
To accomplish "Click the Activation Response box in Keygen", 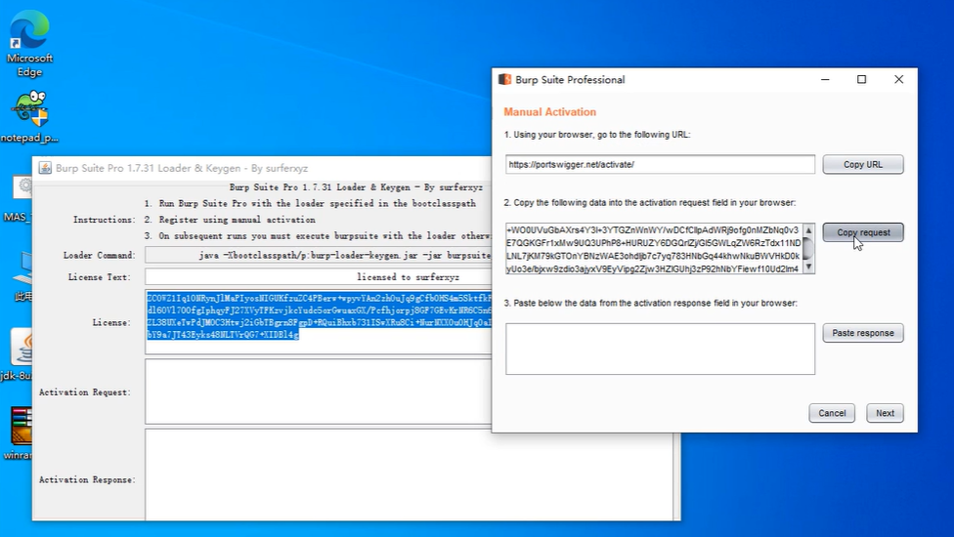I will pos(409,475).
